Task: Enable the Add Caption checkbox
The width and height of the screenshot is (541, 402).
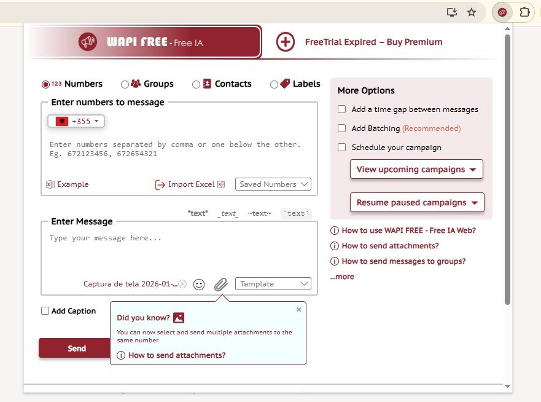Action: (45, 311)
